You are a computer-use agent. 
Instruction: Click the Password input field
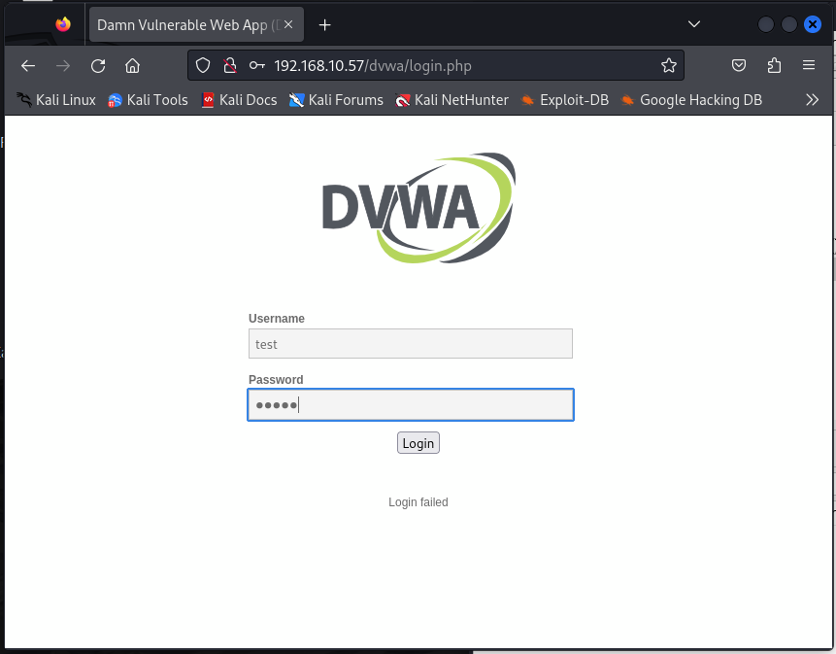pyautogui.click(x=411, y=405)
